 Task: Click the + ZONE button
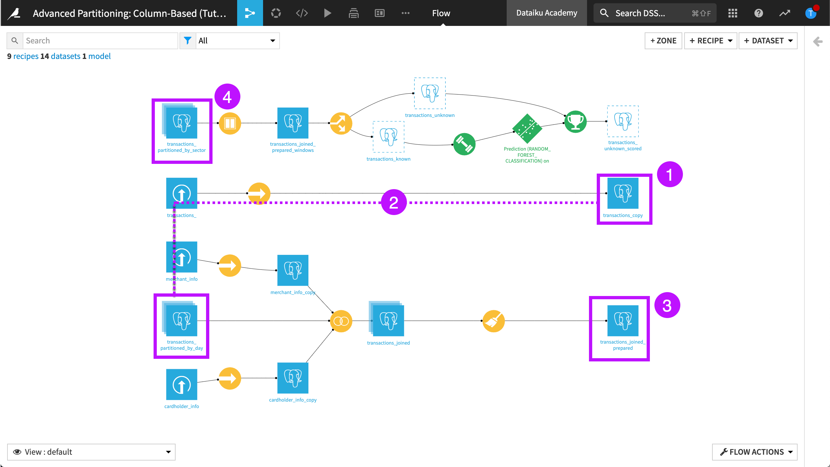tap(663, 41)
